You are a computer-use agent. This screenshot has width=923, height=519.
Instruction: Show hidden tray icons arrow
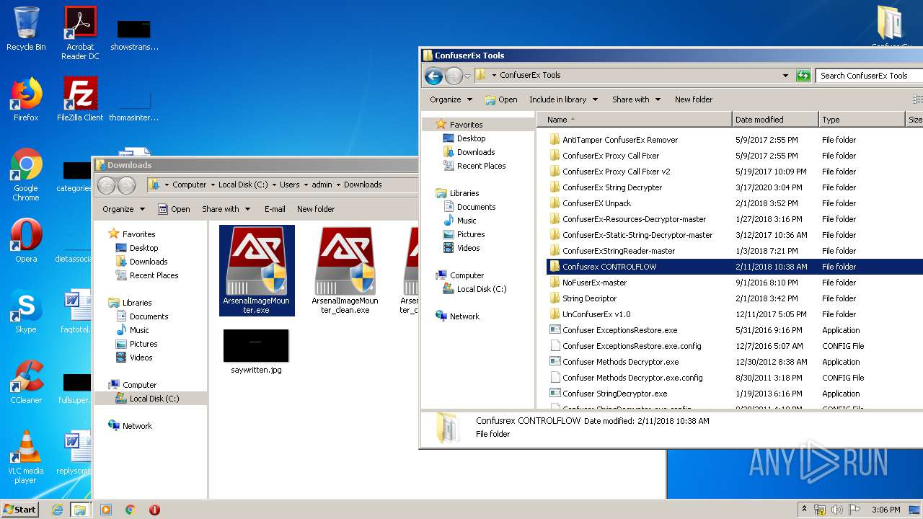coord(804,510)
